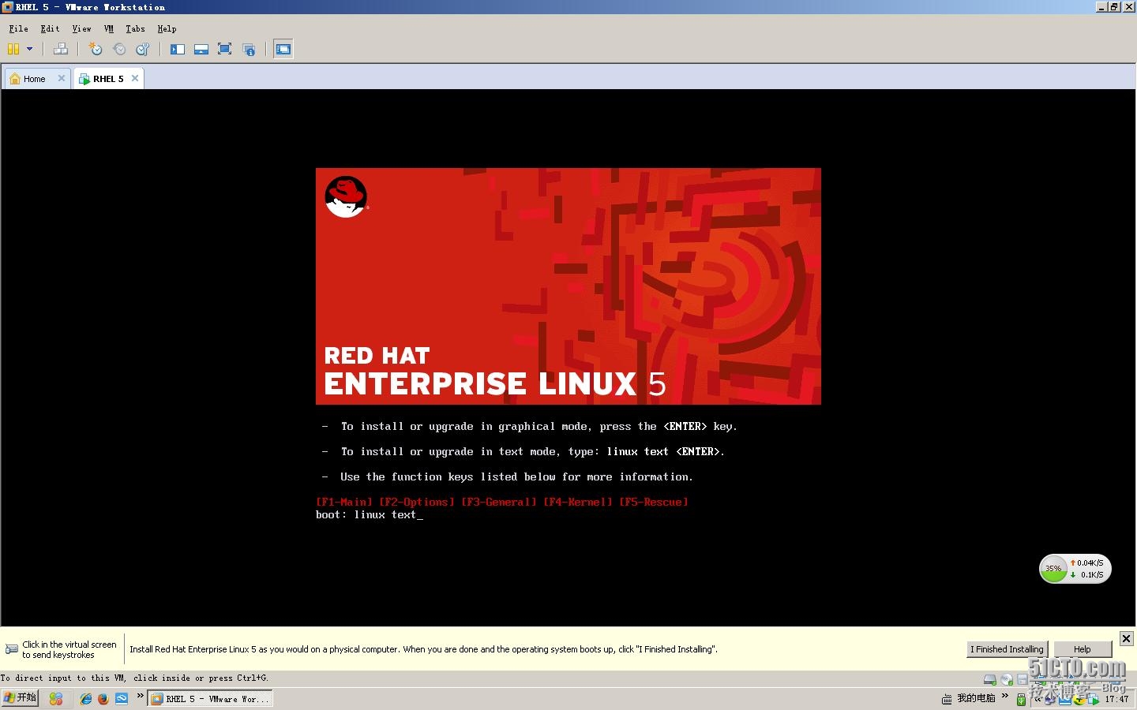1137x710 pixels.
Task: Click the 我的电脑 taskbar toolbar label
Action: pyautogui.click(x=976, y=698)
